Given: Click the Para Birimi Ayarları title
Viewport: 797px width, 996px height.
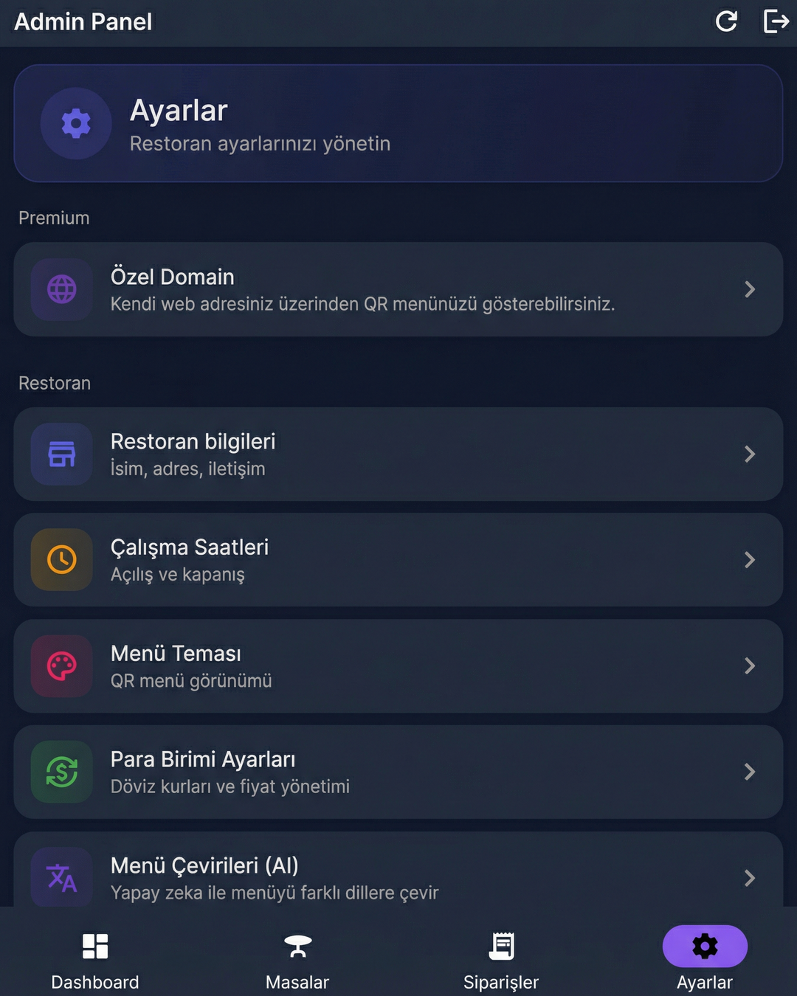Looking at the screenshot, I should [x=203, y=759].
